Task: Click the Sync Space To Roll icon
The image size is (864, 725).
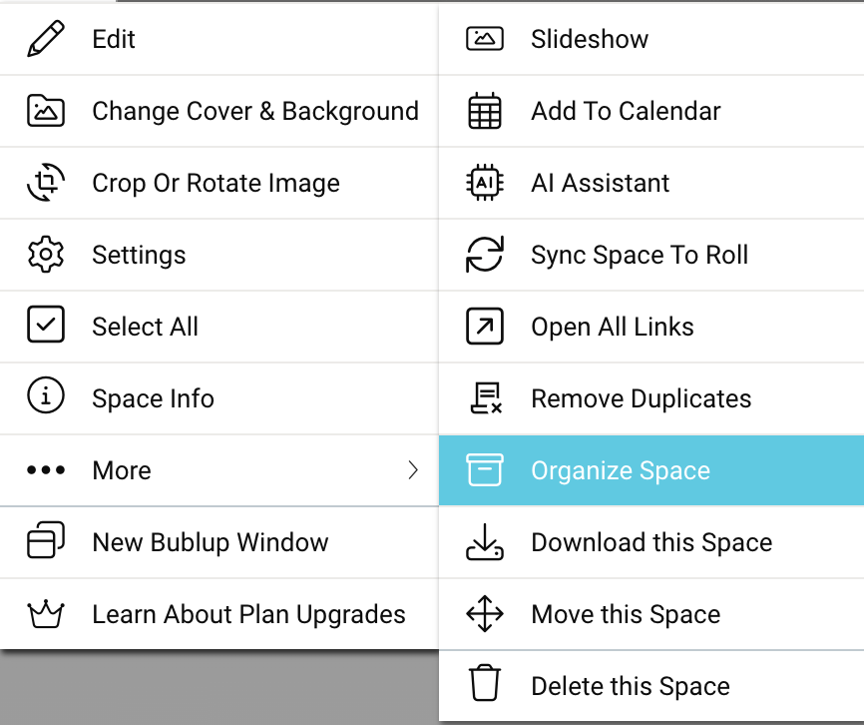Action: pyautogui.click(x=485, y=255)
